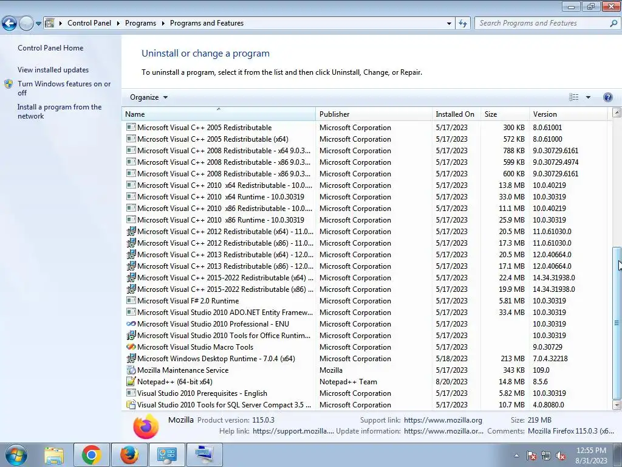Open the Windows Start button

[x=15, y=455]
